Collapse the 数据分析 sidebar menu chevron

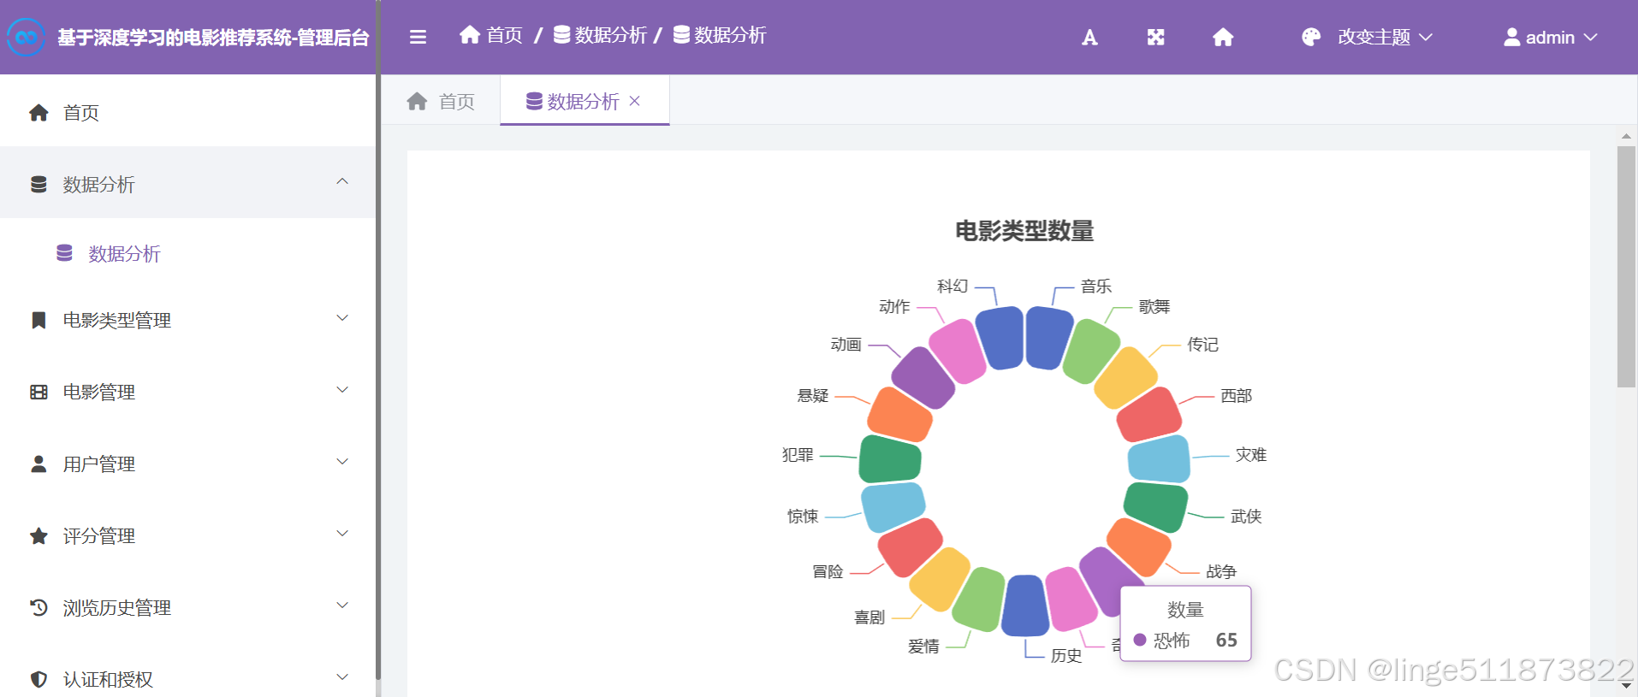[x=342, y=181]
